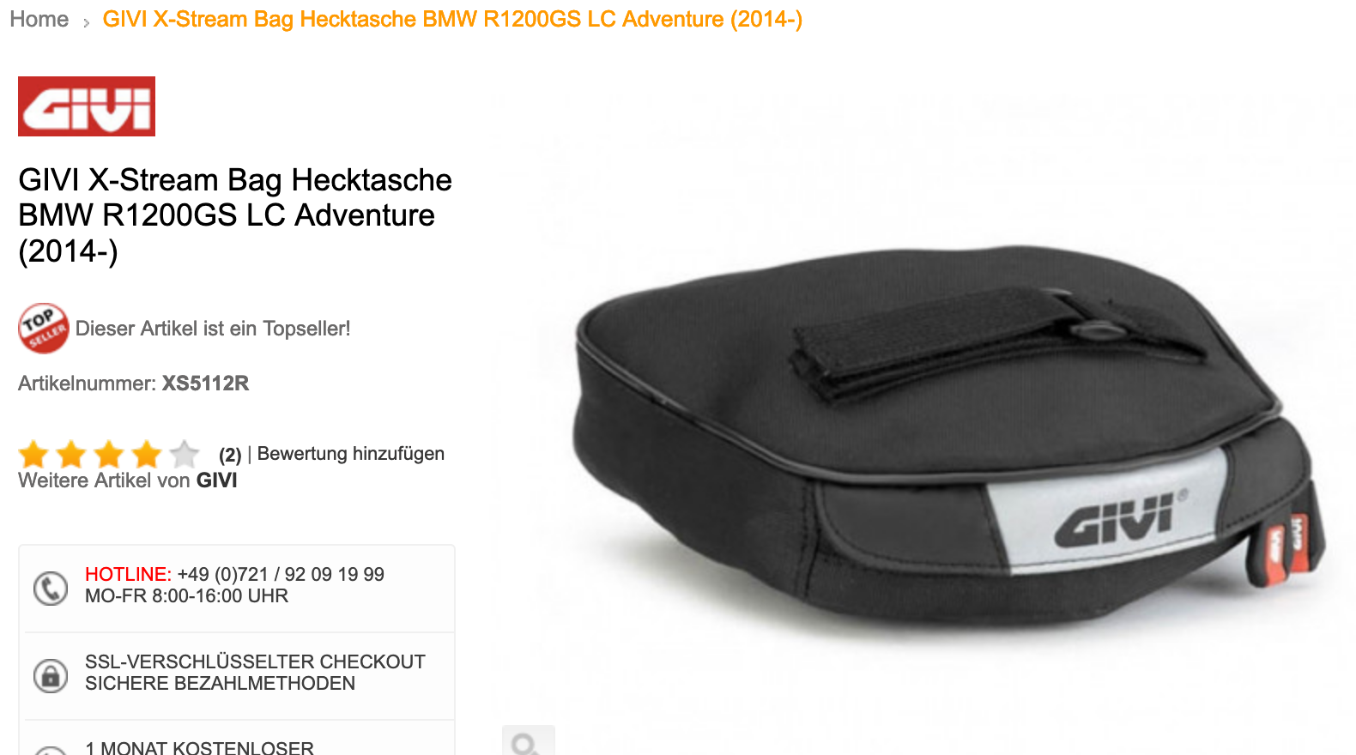Click the Top Seller badge icon
The image size is (1356, 755).
[44, 328]
